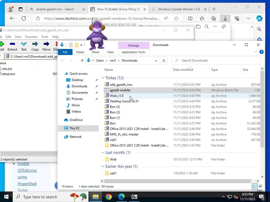
Task: Open Explorer View ribbon tab
Action: (110, 52)
